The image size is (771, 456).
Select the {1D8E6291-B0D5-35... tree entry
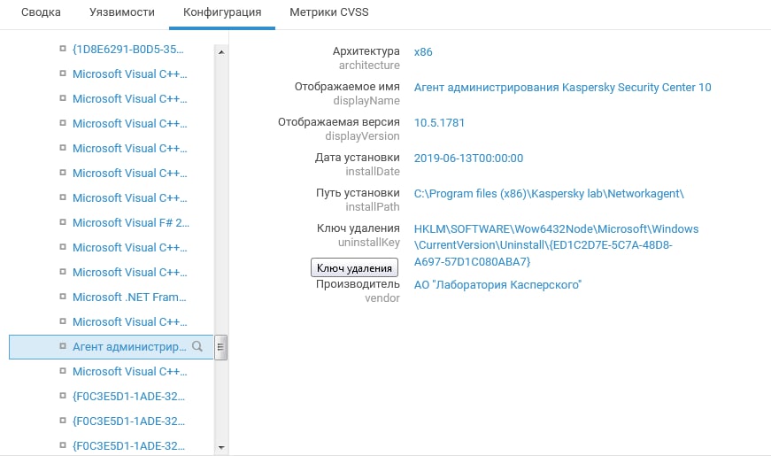point(127,50)
